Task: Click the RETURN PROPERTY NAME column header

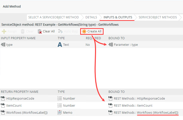Action: click(20, 92)
